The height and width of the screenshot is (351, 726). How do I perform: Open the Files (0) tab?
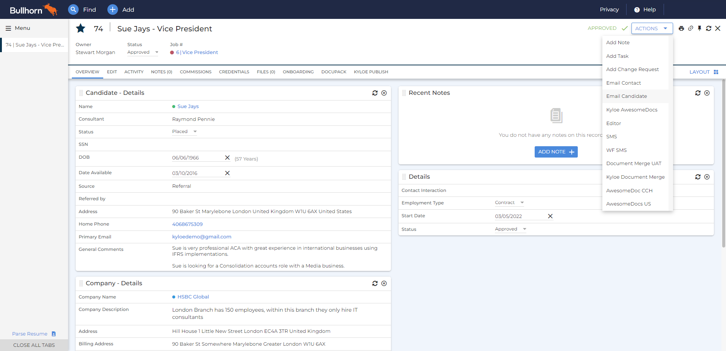click(266, 72)
